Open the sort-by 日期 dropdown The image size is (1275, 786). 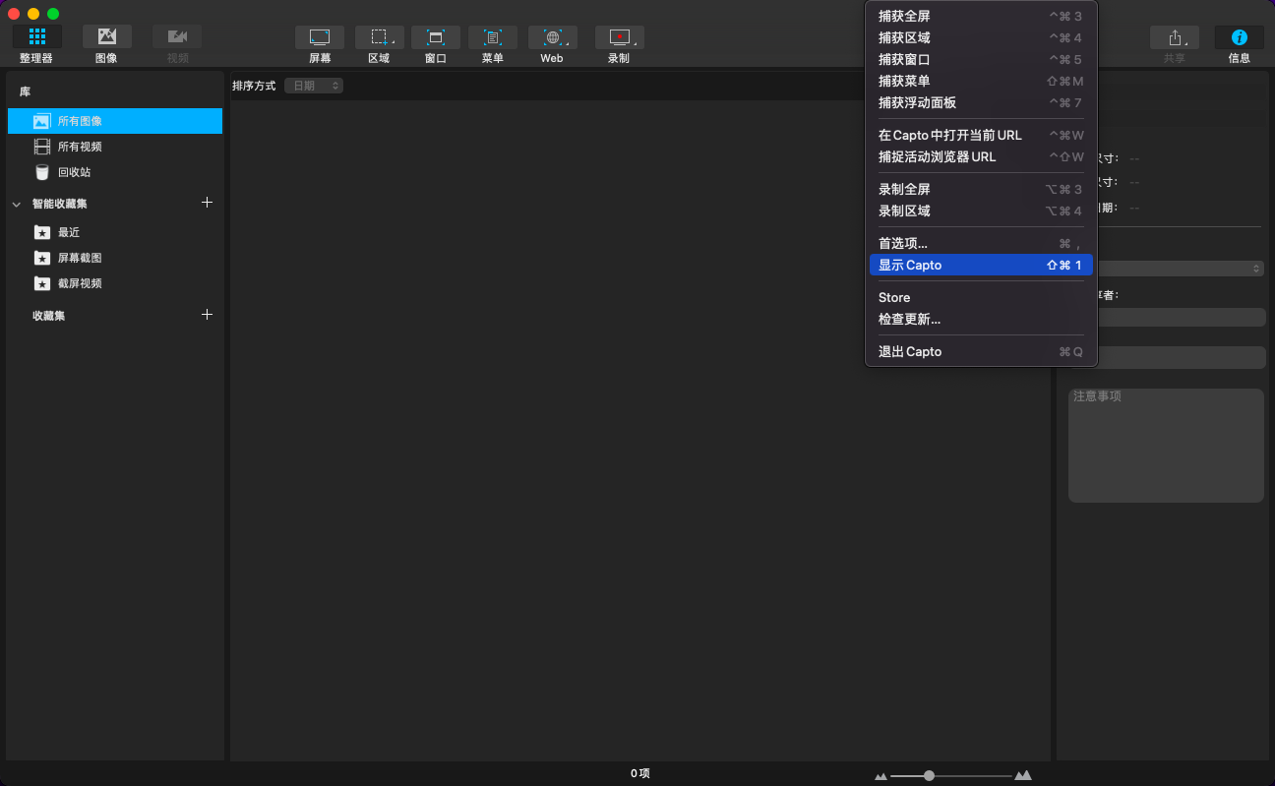pos(314,86)
